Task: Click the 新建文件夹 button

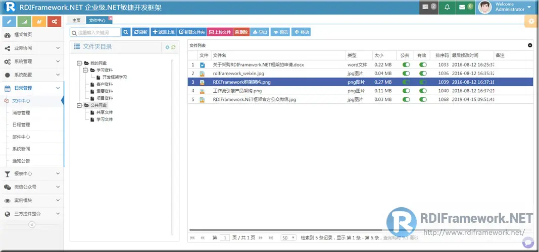Action: 192,32
